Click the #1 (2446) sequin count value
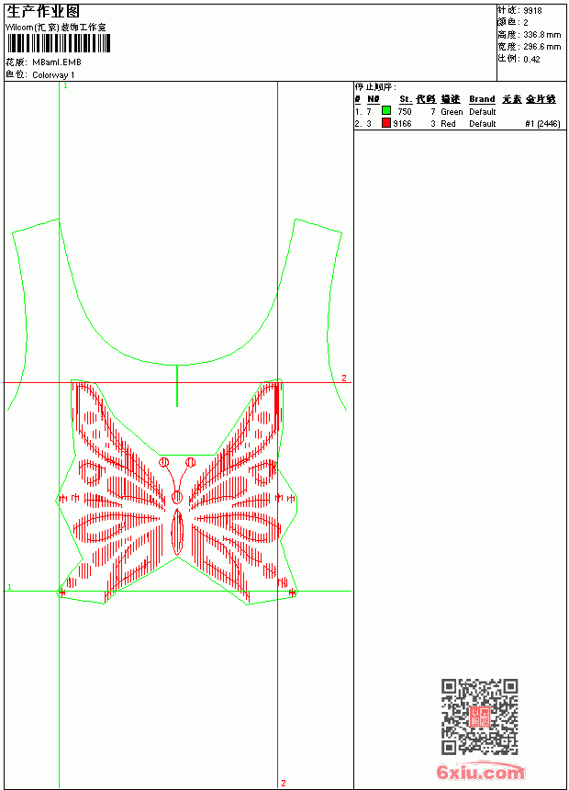Screen dimensions: 569x790 coord(542,123)
